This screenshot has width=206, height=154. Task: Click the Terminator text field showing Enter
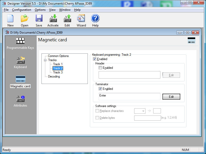pos(129,97)
